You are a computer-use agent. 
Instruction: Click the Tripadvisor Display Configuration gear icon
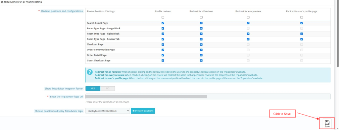coord(2,2)
